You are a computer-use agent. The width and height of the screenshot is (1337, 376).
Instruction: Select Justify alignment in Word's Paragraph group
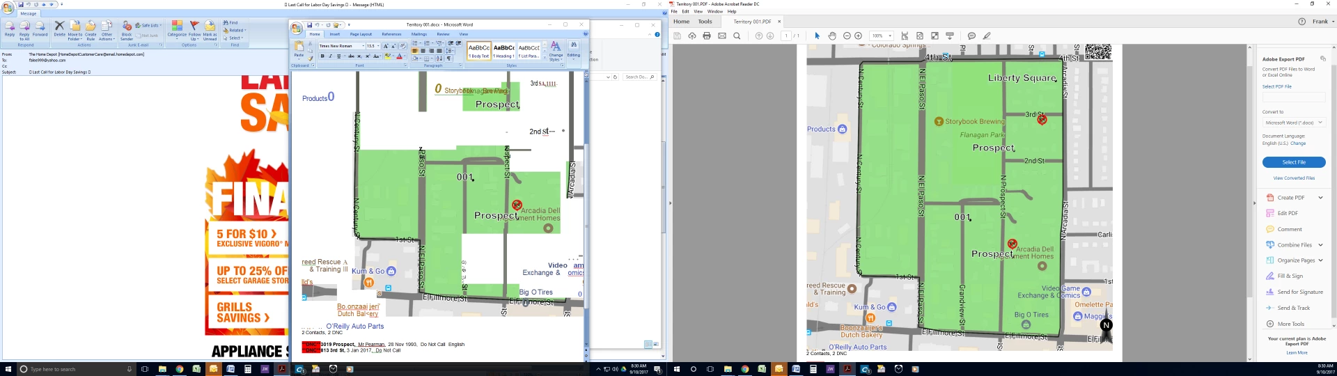click(x=439, y=51)
